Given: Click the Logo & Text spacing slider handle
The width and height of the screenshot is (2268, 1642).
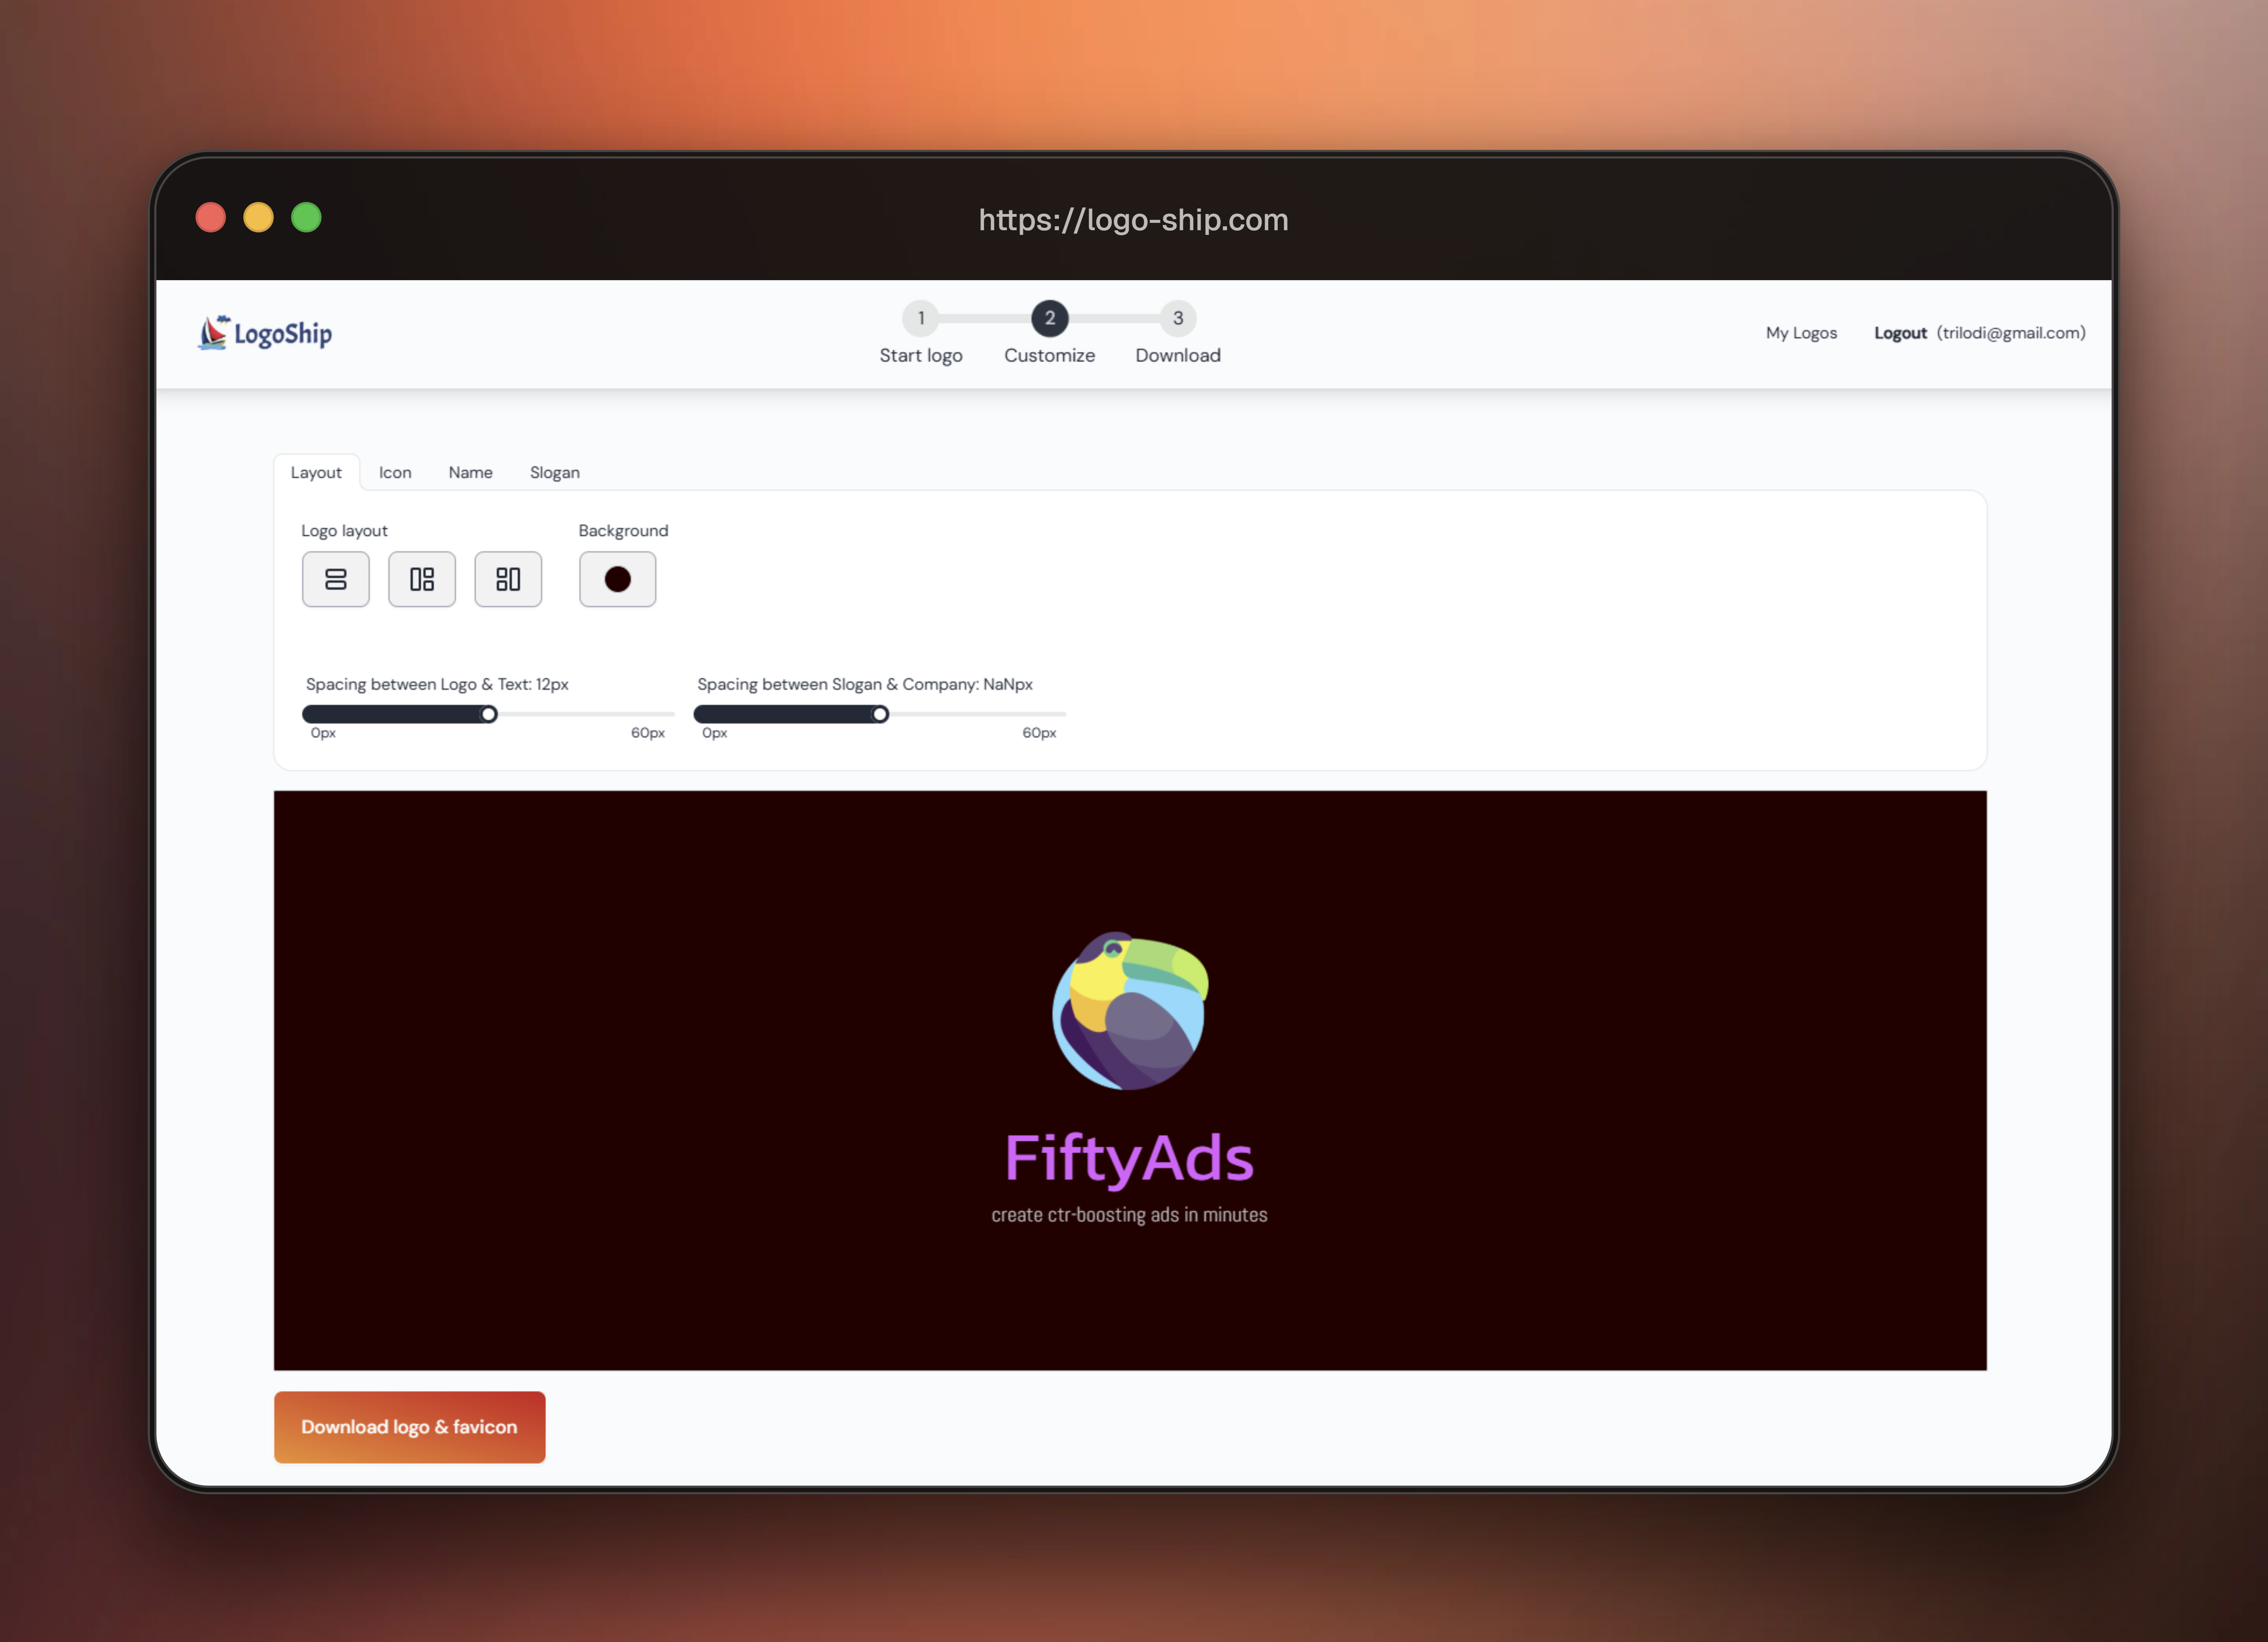Looking at the screenshot, I should tap(489, 714).
